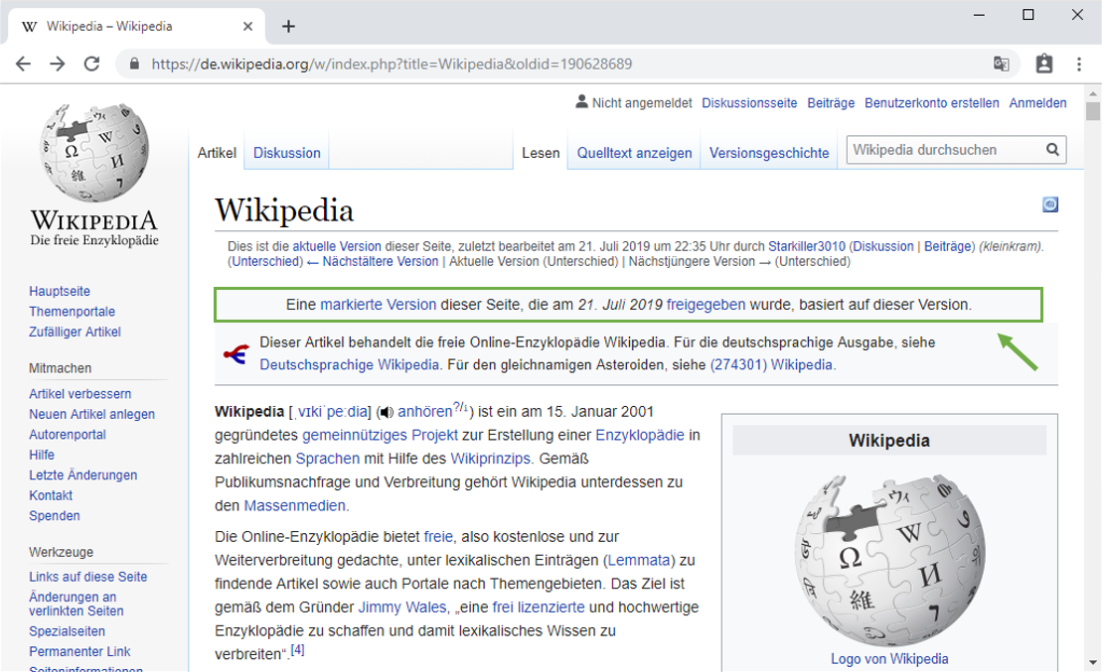Open the Massenmedien link
1102x672 pixels.
point(294,505)
